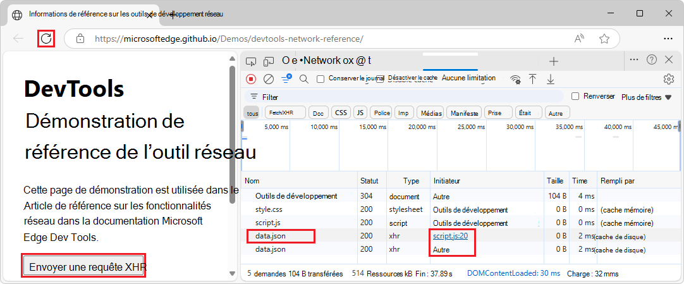Select data.json row with Autre initiator

pos(461,250)
